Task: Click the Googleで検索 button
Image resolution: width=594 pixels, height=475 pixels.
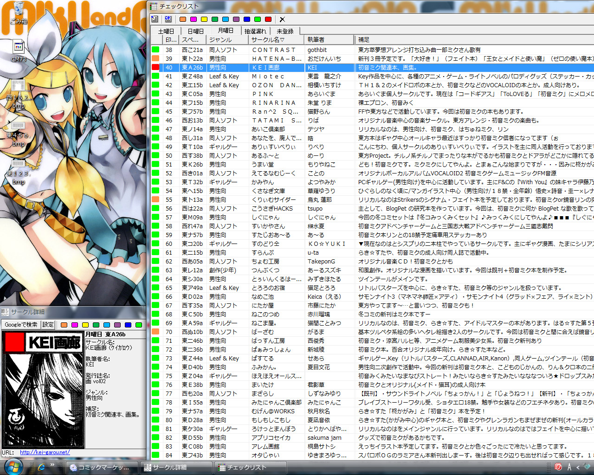Action: tap(21, 325)
